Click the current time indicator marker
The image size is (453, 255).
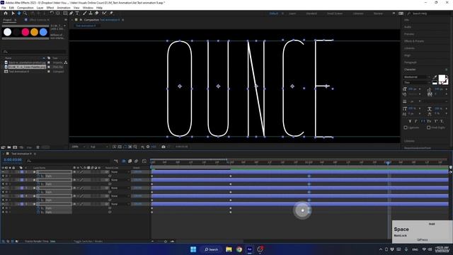pyautogui.click(x=388, y=163)
